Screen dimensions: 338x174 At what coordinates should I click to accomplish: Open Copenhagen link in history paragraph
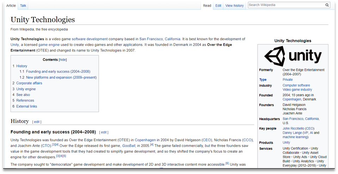point(145,140)
